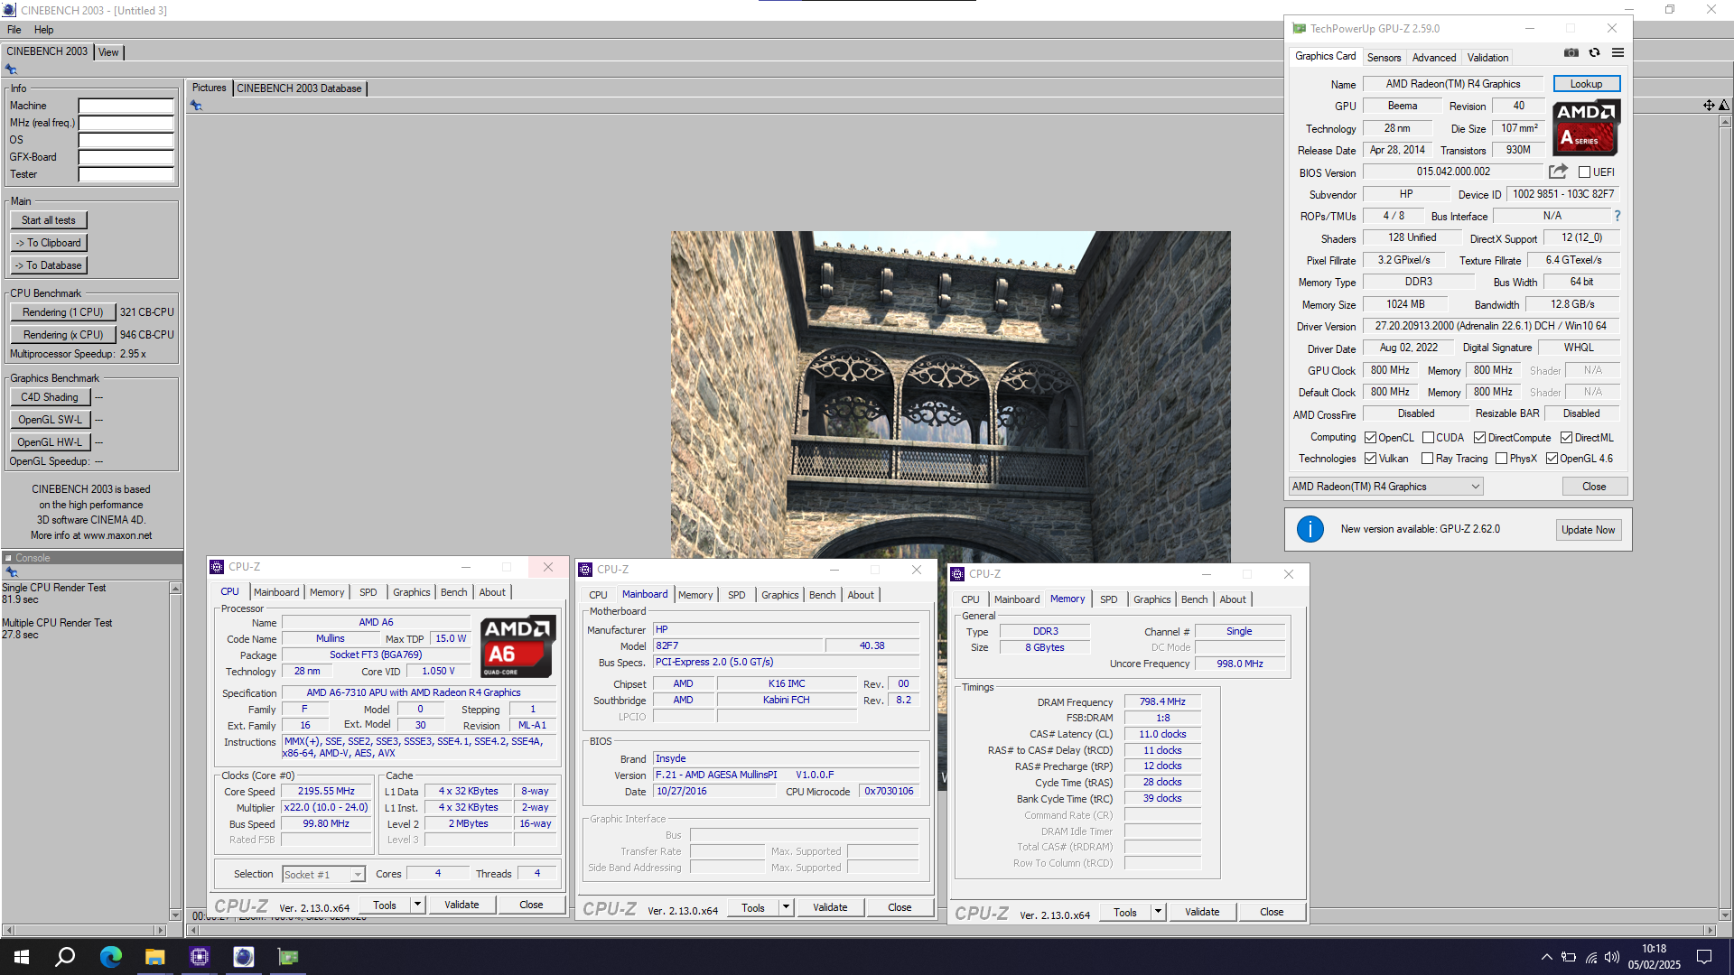
Task: Click the AMD A6 processor logo in CPU-Z
Action: pyautogui.click(x=516, y=646)
